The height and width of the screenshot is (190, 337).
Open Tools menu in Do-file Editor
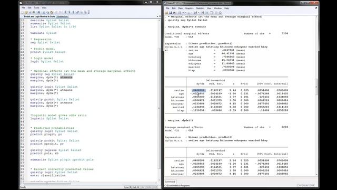click(36, 8)
